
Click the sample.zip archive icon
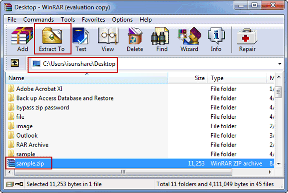(x=11, y=163)
